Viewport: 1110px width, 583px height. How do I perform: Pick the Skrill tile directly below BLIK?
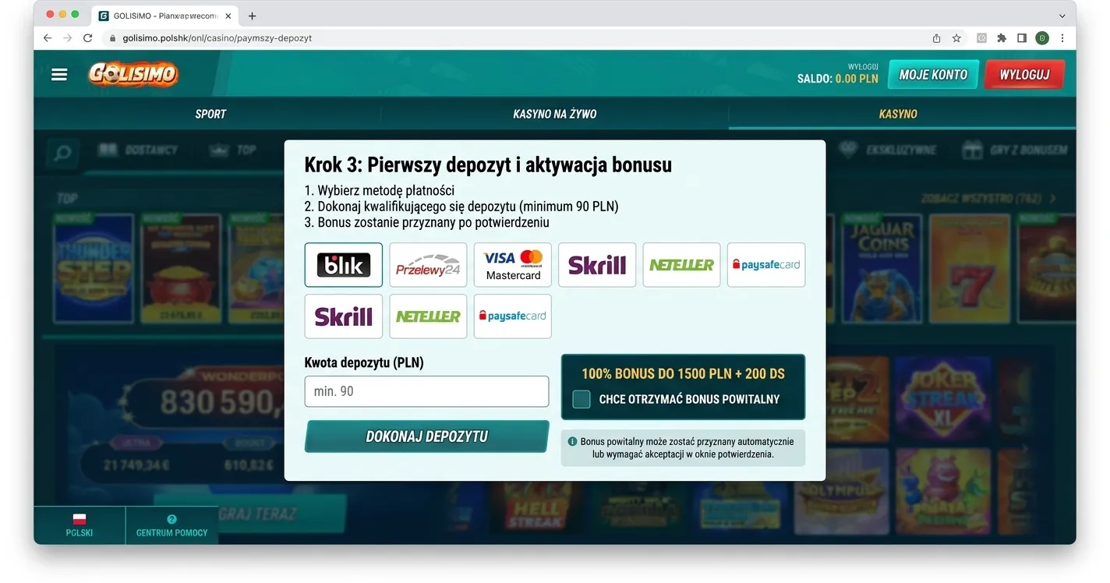coord(344,316)
